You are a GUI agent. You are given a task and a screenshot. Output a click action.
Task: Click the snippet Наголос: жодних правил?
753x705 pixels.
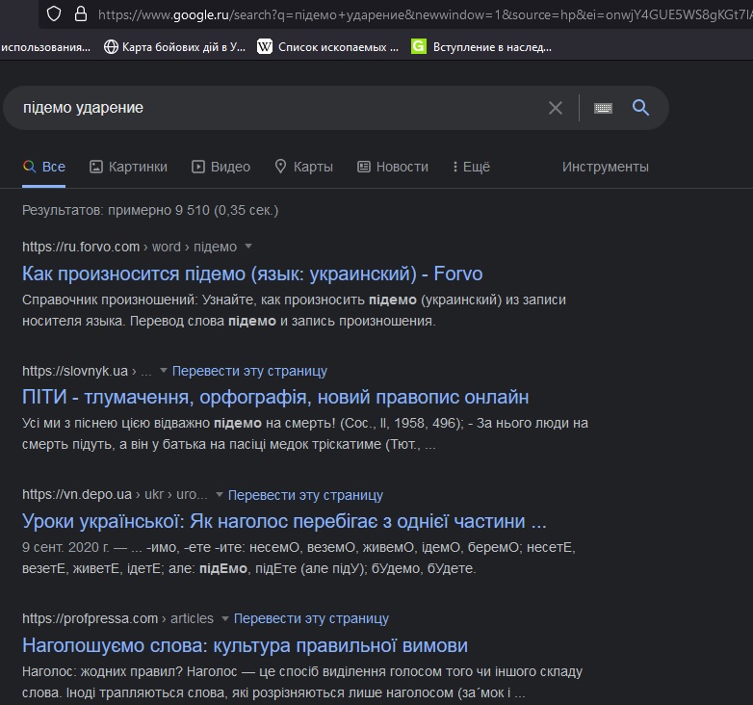302,682
